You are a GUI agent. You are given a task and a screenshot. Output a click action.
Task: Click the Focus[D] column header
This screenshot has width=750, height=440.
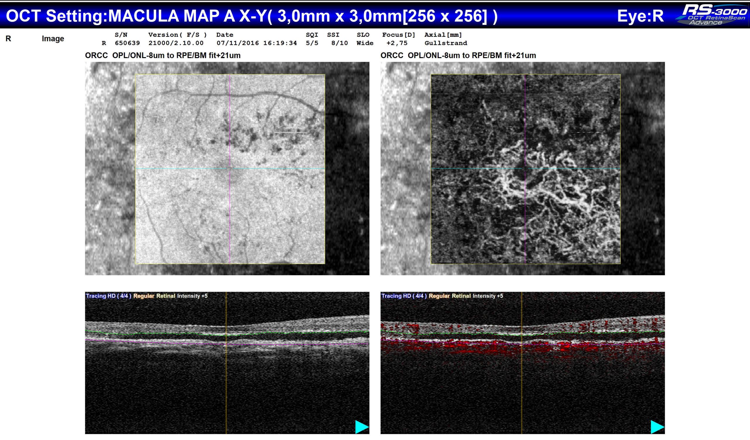399,35
